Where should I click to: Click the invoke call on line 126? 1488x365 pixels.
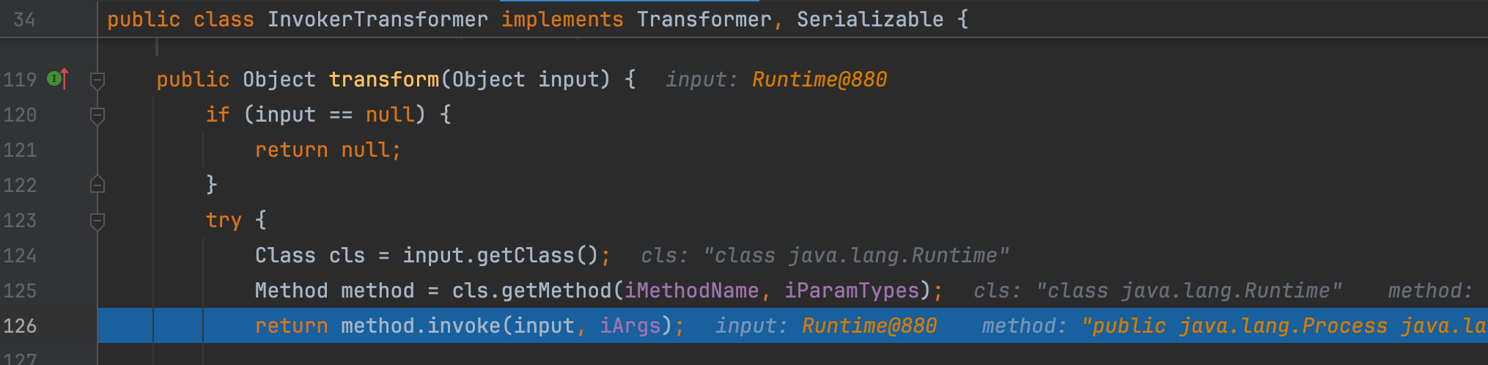pos(463,326)
